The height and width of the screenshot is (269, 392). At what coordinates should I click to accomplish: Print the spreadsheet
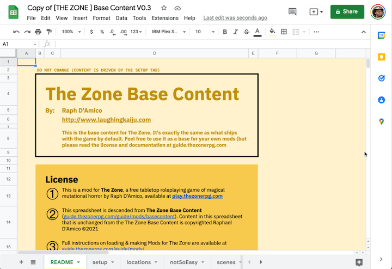[38, 32]
